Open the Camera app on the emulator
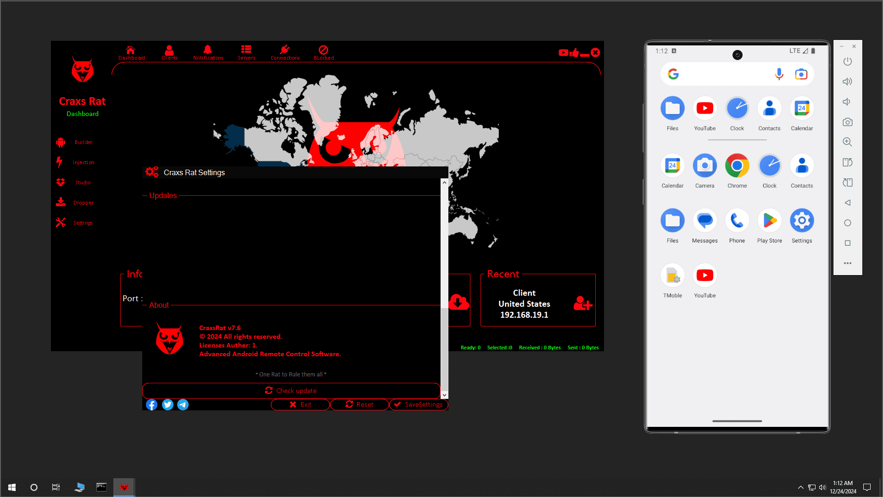 pyautogui.click(x=704, y=171)
